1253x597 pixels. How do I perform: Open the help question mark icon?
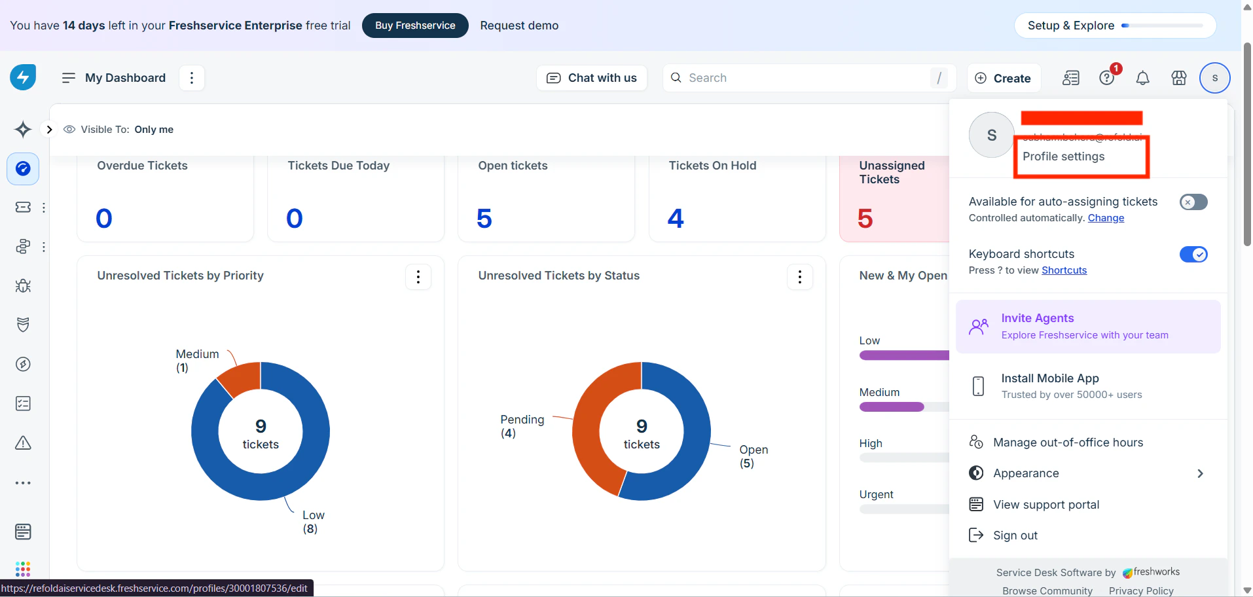(1107, 78)
